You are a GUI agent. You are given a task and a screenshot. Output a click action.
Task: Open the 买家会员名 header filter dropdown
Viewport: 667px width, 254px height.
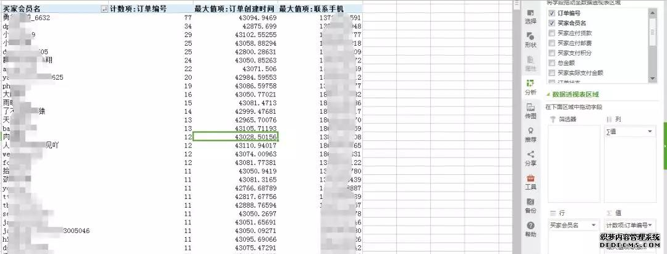[x=103, y=9]
